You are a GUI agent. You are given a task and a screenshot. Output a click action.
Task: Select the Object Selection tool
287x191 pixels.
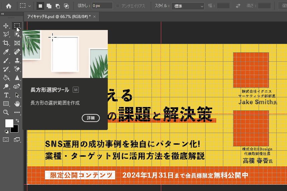pos(17,34)
